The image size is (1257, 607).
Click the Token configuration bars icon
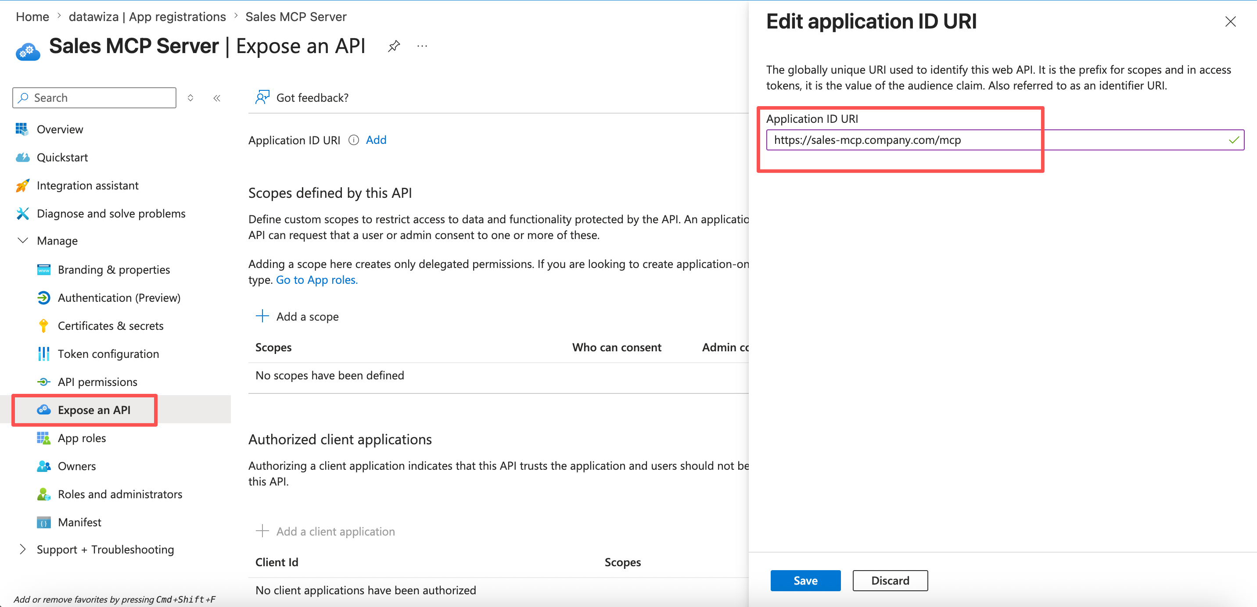coord(43,354)
